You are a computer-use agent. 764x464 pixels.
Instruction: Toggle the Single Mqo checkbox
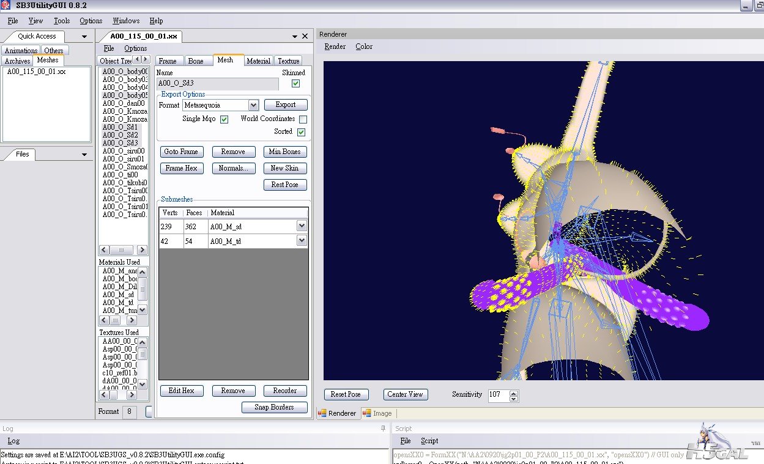pos(224,119)
